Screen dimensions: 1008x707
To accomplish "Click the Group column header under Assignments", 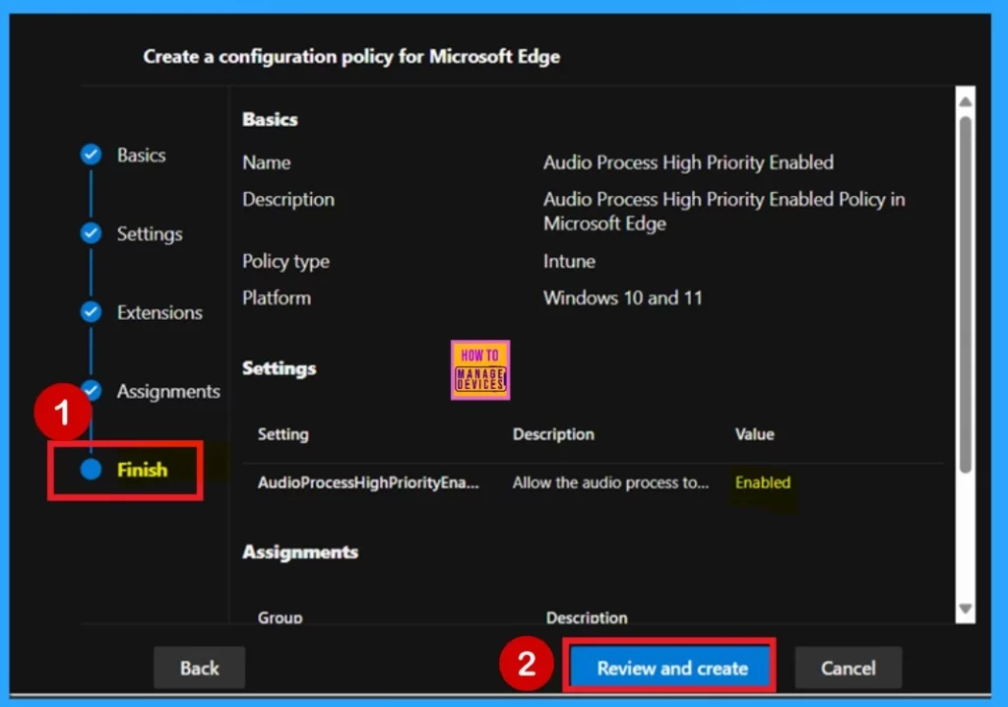I will point(280,617).
